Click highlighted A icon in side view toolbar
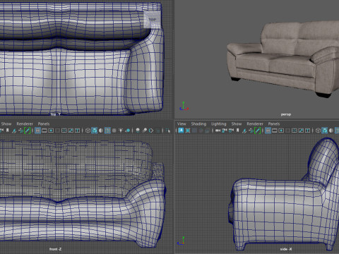The height and width of the screenshot is (254, 339). (x=181, y=131)
